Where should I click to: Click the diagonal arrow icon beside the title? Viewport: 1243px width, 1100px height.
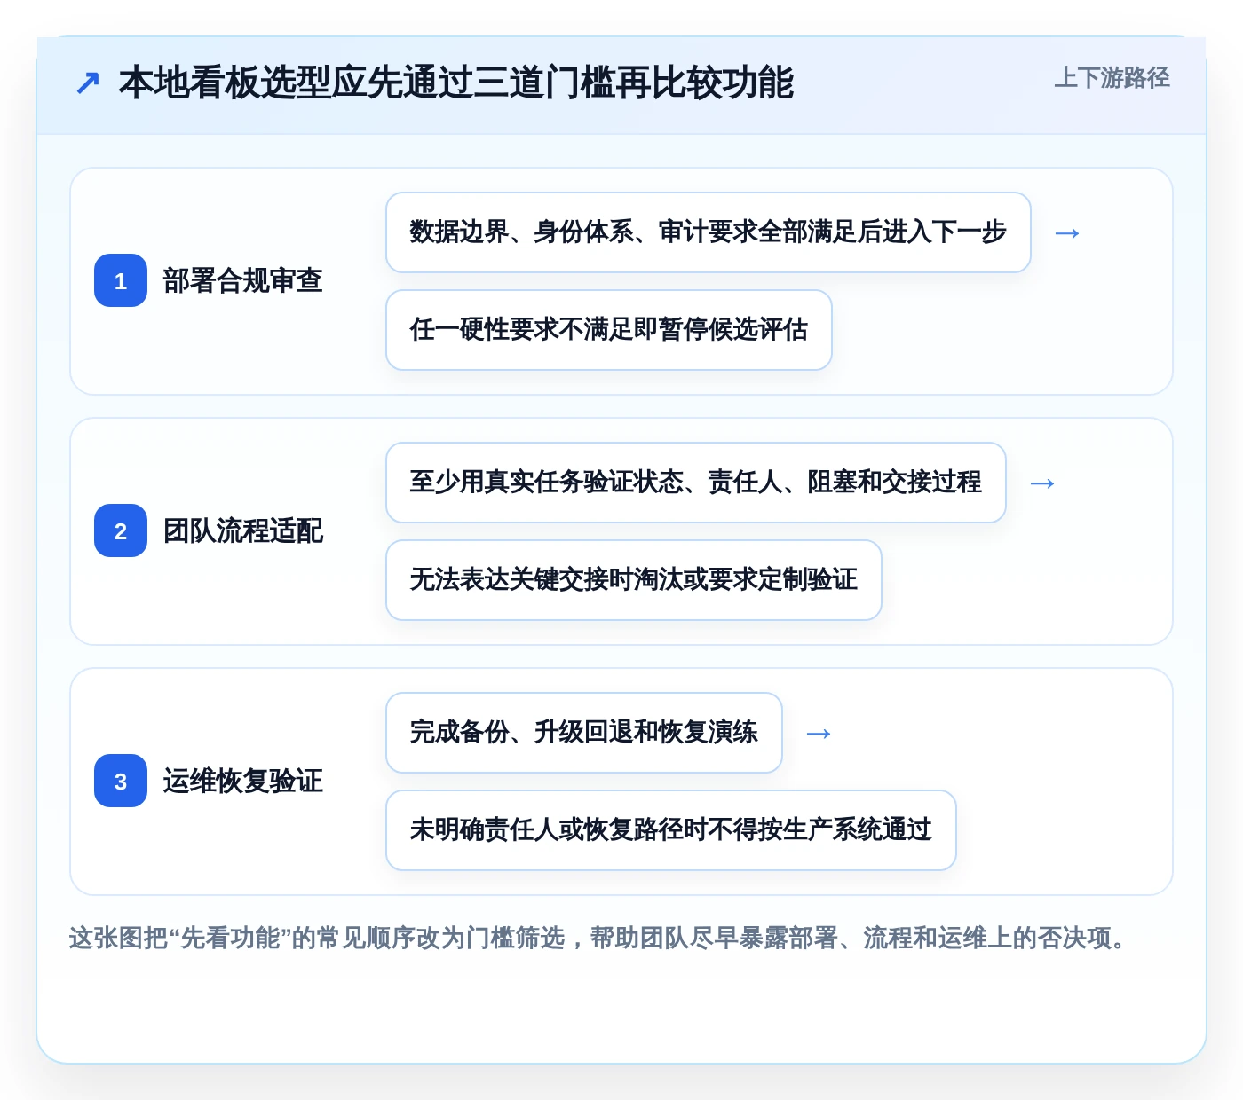pyautogui.click(x=87, y=83)
